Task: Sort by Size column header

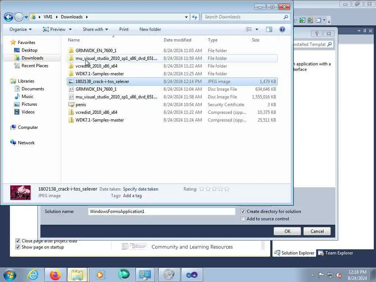Action: point(256,40)
